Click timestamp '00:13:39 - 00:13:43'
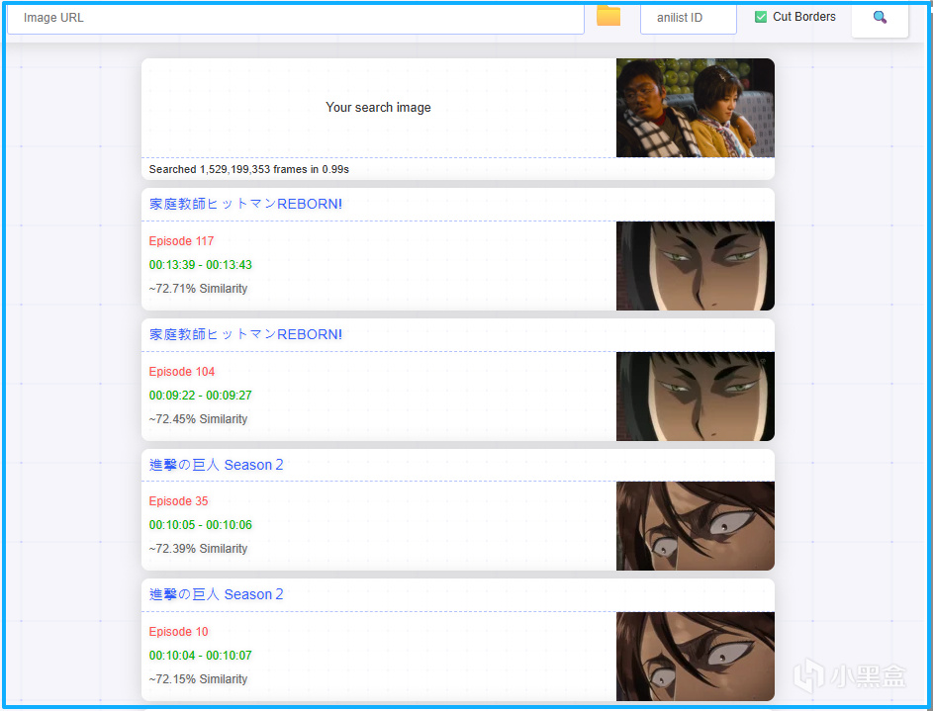The width and height of the screenshot is (933, 711). 201,265
